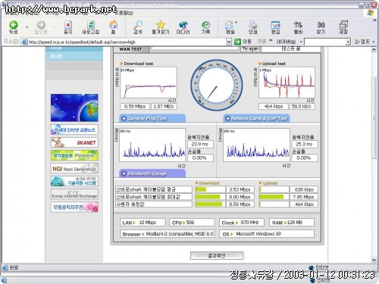Click the binoculars Find toolbar icon
379x284 pixels.
click(321, 25)
